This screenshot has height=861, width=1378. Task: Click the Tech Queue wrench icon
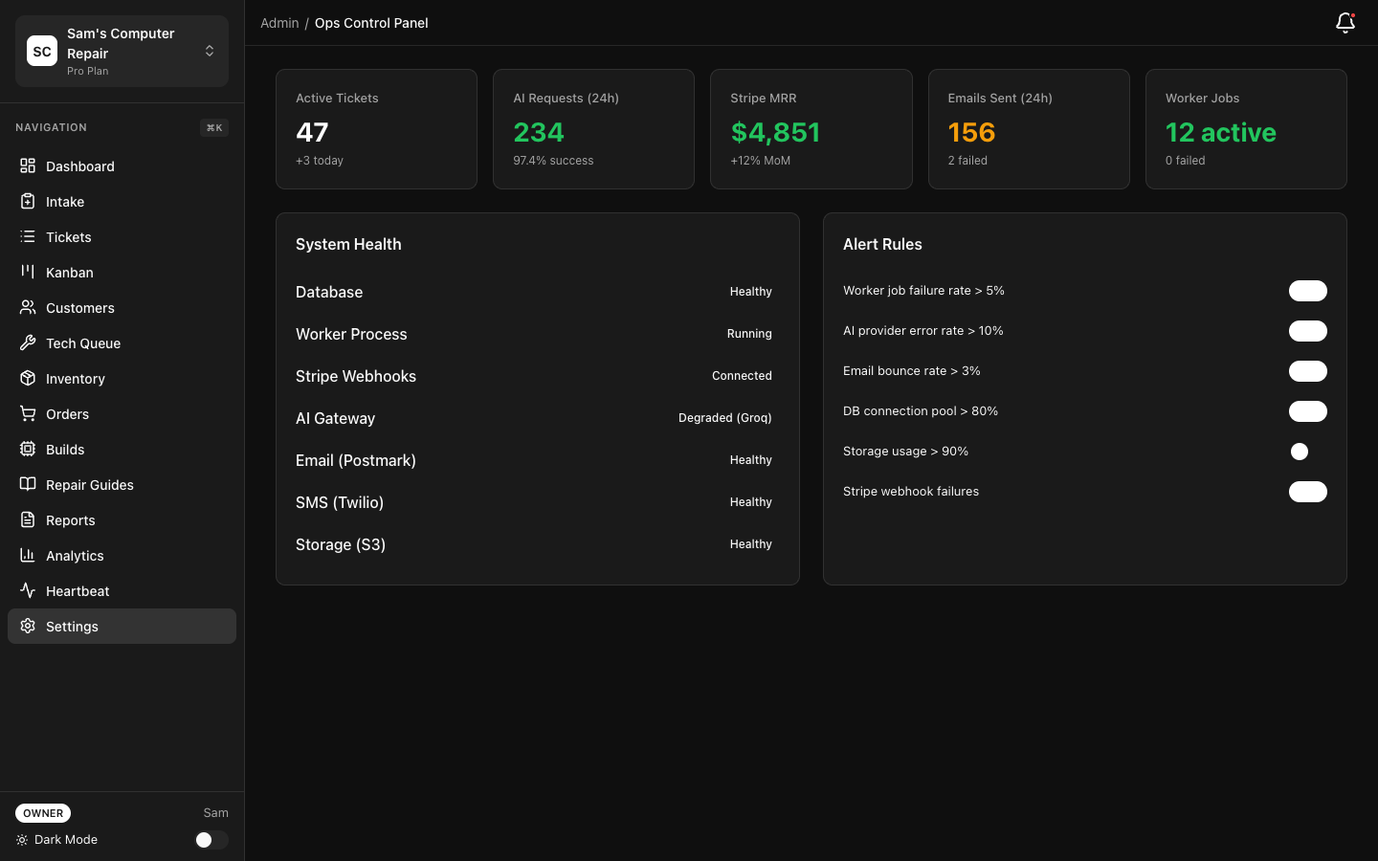pyautogui.click(x=28, y=342)
